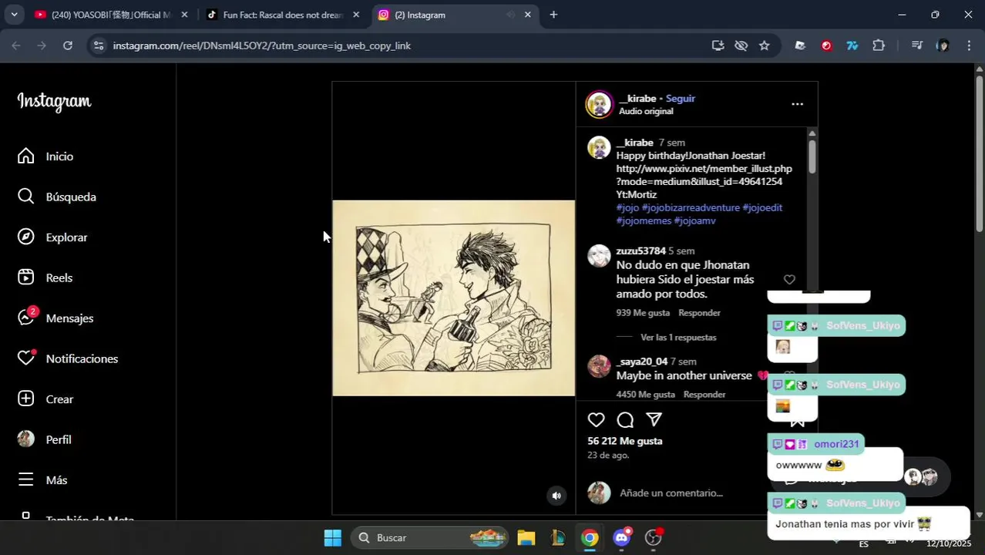The image size is (985, 555).
Task: Click __kirabe avatar in post header
Action: coord(599,104)
